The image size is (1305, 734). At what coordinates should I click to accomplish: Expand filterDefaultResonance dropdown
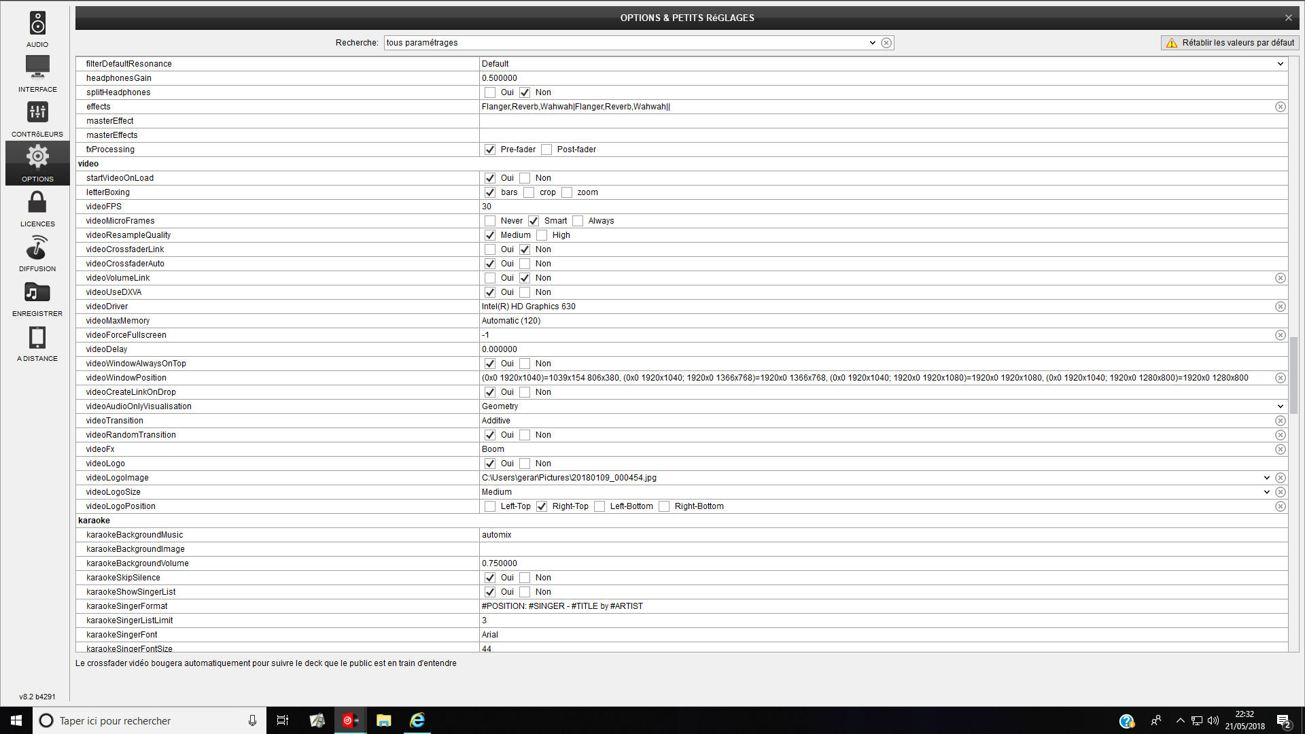[x=1281, y=64]
